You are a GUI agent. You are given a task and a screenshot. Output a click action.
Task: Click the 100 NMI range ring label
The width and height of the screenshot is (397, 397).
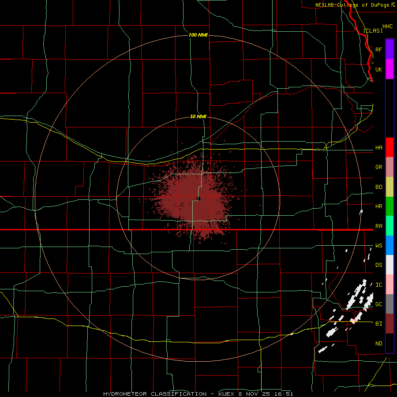click(x=198, y=35)
